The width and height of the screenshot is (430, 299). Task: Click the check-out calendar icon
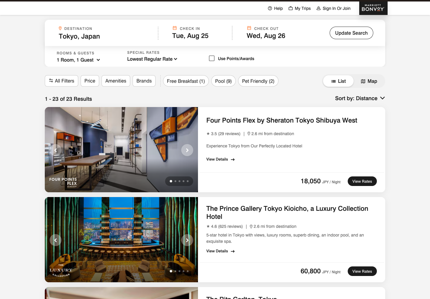pyautogui.click(x=249, y=28)
